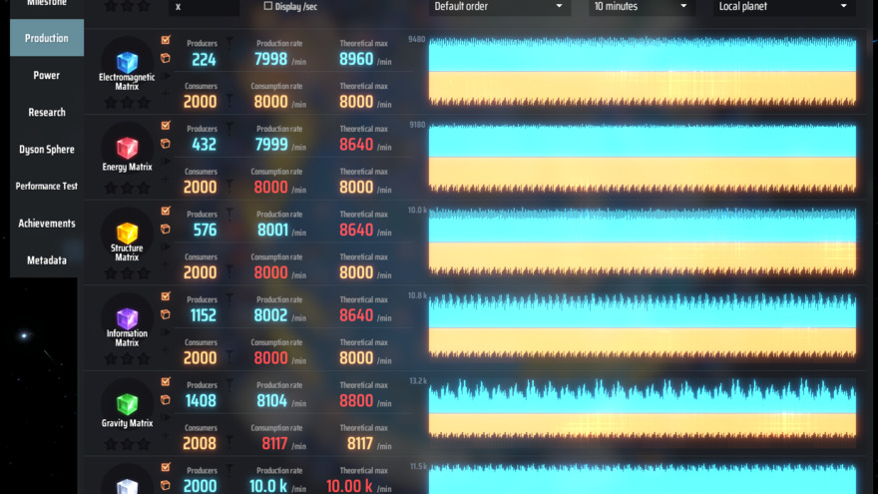The height and width of the screenshot is (494, 878).
Task: Open the Dyson Sphere tab
Action: pos(47,150)
